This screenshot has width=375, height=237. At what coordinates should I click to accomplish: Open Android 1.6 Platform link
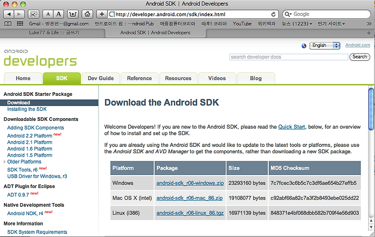click(30, 149)
